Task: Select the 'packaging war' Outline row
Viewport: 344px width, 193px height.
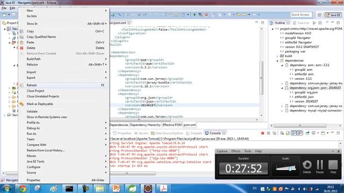Action: (295, 51)
